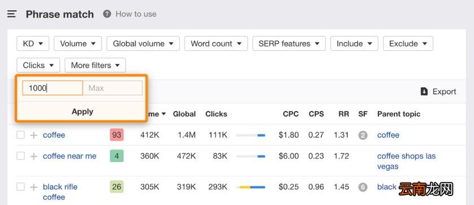Click the 1.31 RR value
The width and height of the screenshot is (474, 205).
[x=341, y=135]
